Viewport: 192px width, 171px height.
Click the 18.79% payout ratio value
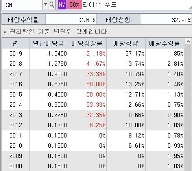(135, 74)
